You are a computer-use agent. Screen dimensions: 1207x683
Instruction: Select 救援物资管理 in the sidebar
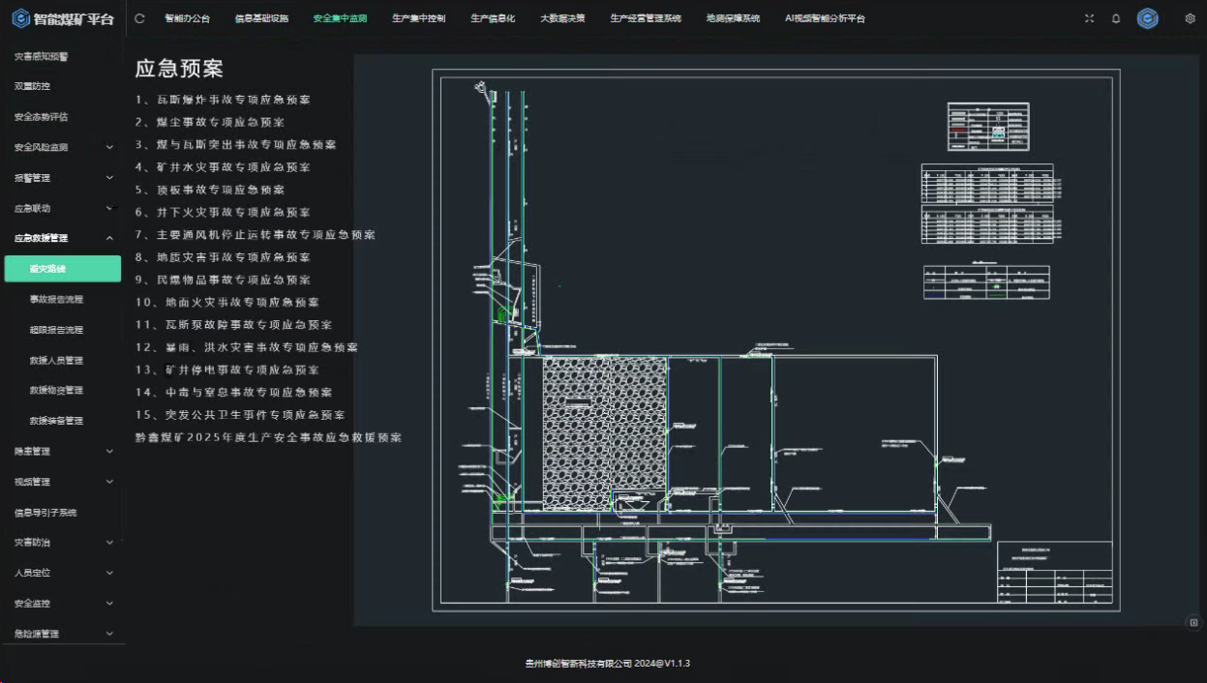coord(56,391)
